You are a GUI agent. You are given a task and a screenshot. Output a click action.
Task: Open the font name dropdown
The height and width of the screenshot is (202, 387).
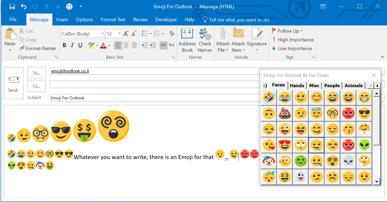click(x=102, y=34)
